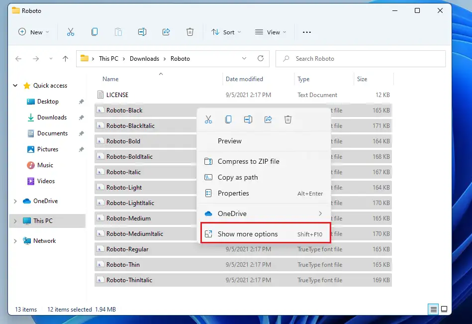This screenshot has height=324, width=472.
Task: Open Desktop in Quick access
Action: (x=48, y=102)
